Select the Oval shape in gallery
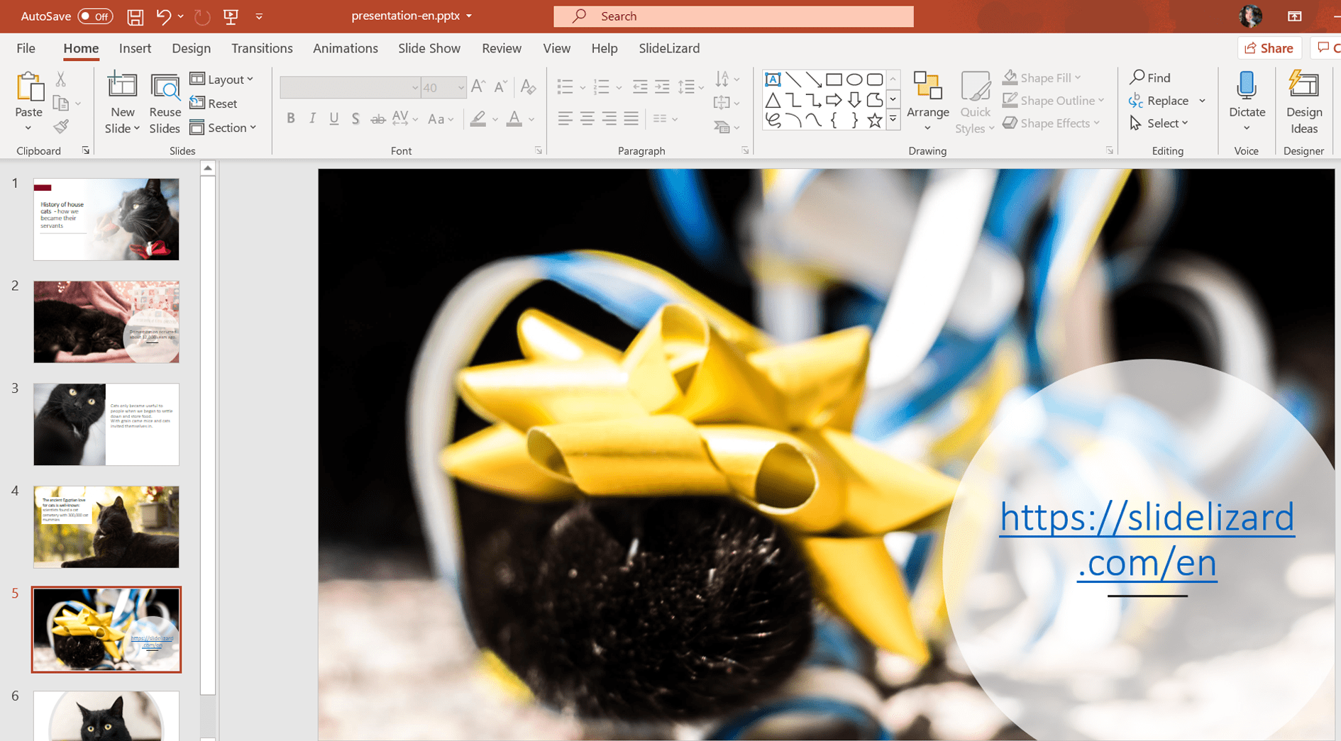This screenshot has height=741, width=1341. click(x=854, y=79)
